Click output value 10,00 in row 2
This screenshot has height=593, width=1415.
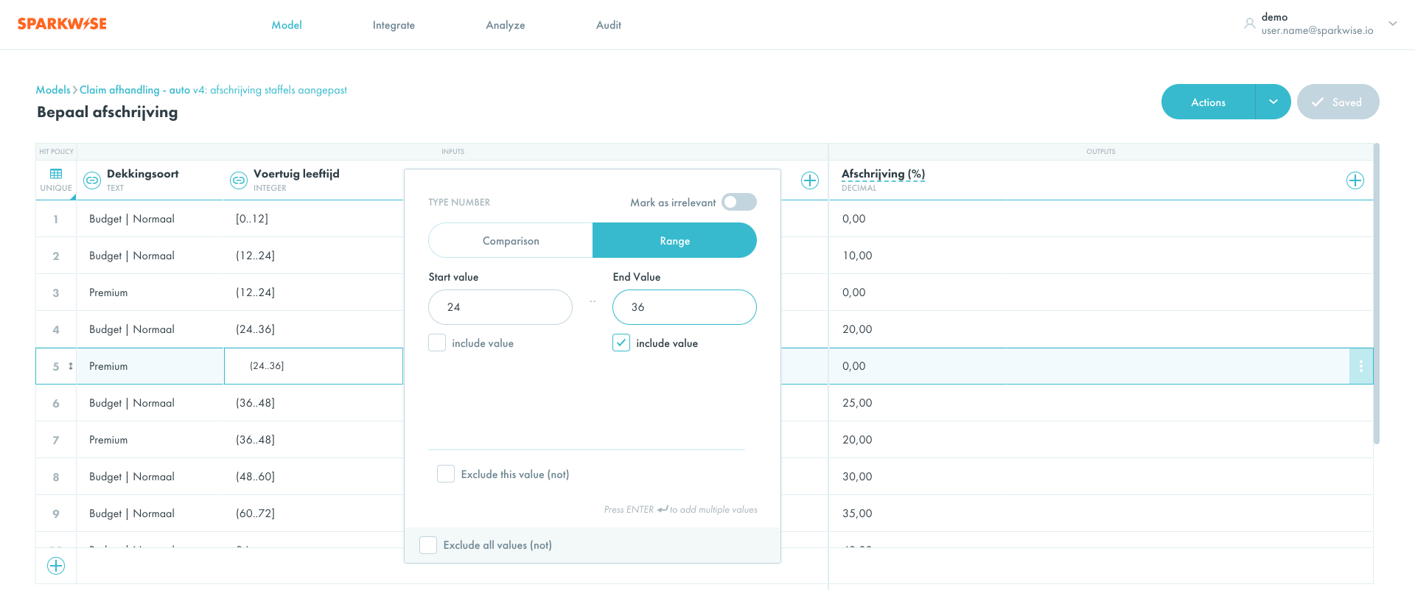(x=857, y=256)
